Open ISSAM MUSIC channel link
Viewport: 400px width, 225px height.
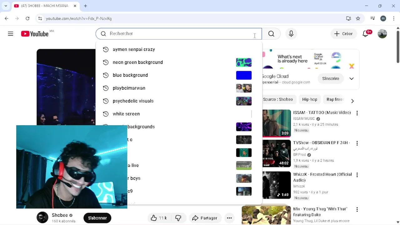tap(304, 118)
